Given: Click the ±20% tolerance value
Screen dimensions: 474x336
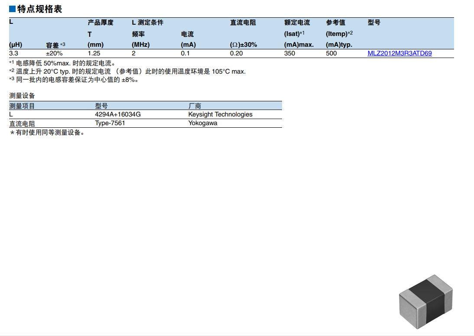Looking at the screenshot, I should [x=54, y=54].
